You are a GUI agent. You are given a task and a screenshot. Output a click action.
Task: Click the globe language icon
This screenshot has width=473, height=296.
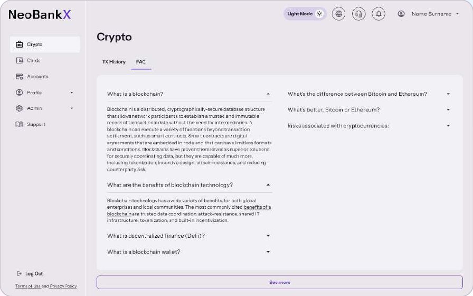click(x=338, y=14)
